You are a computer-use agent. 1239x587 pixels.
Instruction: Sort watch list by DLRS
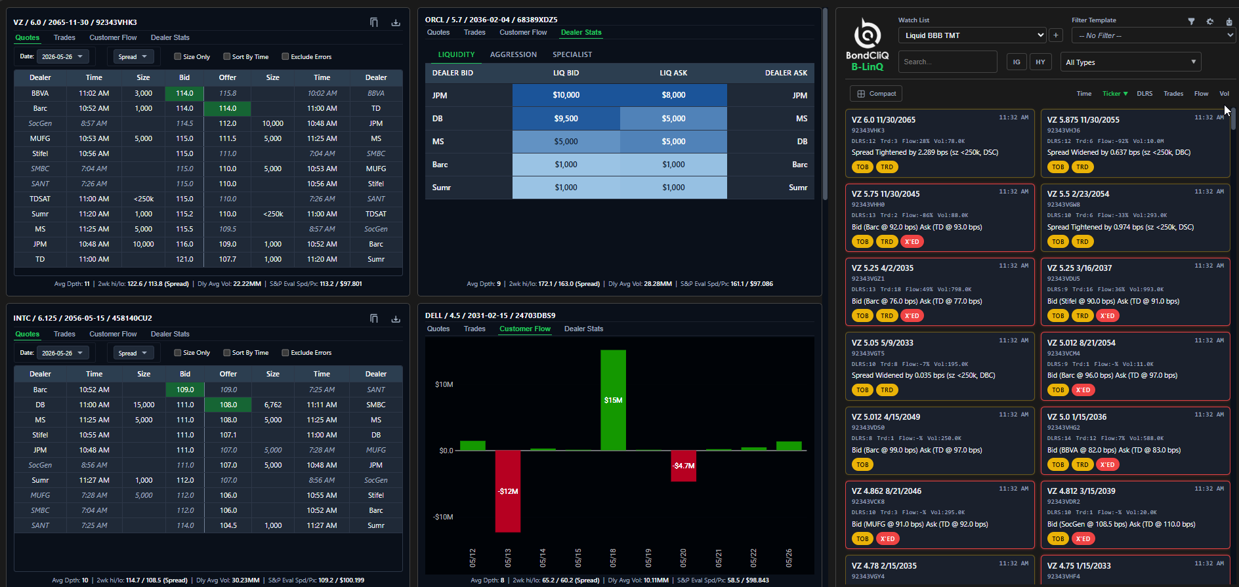coord(1144,94)
